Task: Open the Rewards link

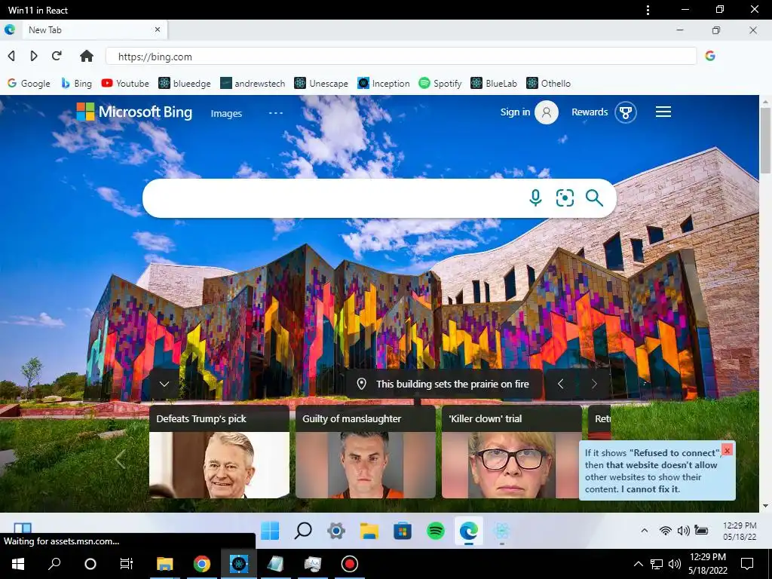Action: [590, 112]
